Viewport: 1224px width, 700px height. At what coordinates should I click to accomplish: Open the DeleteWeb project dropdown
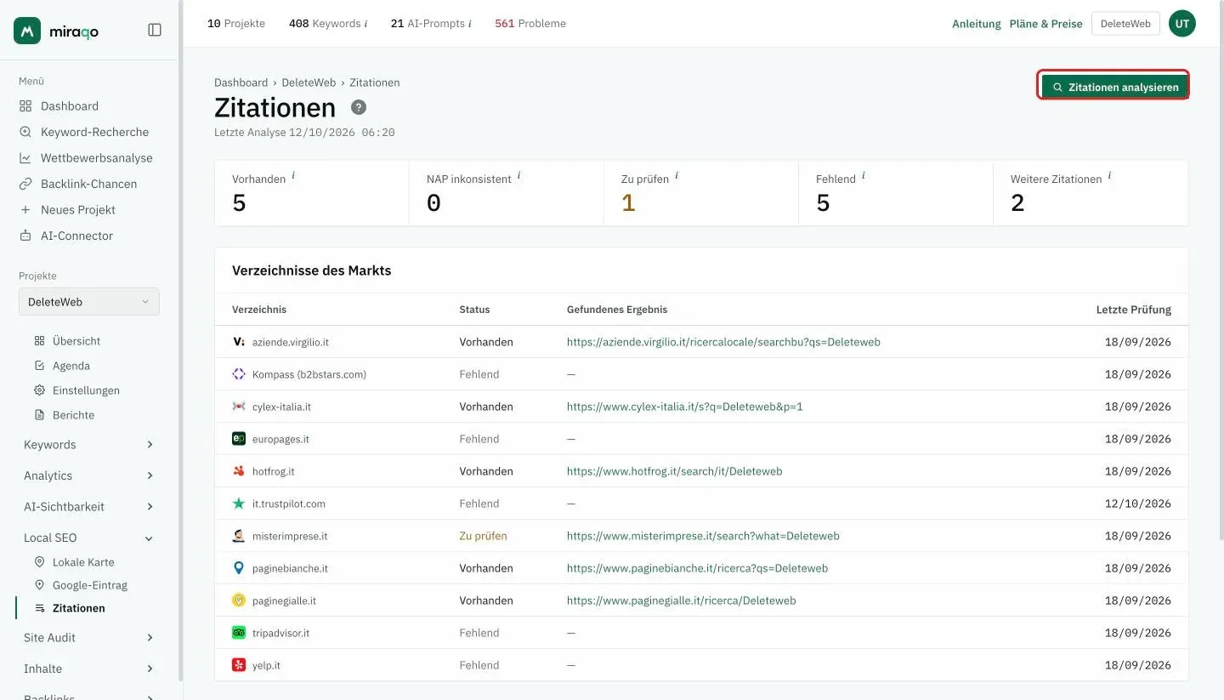click(89, 302)
